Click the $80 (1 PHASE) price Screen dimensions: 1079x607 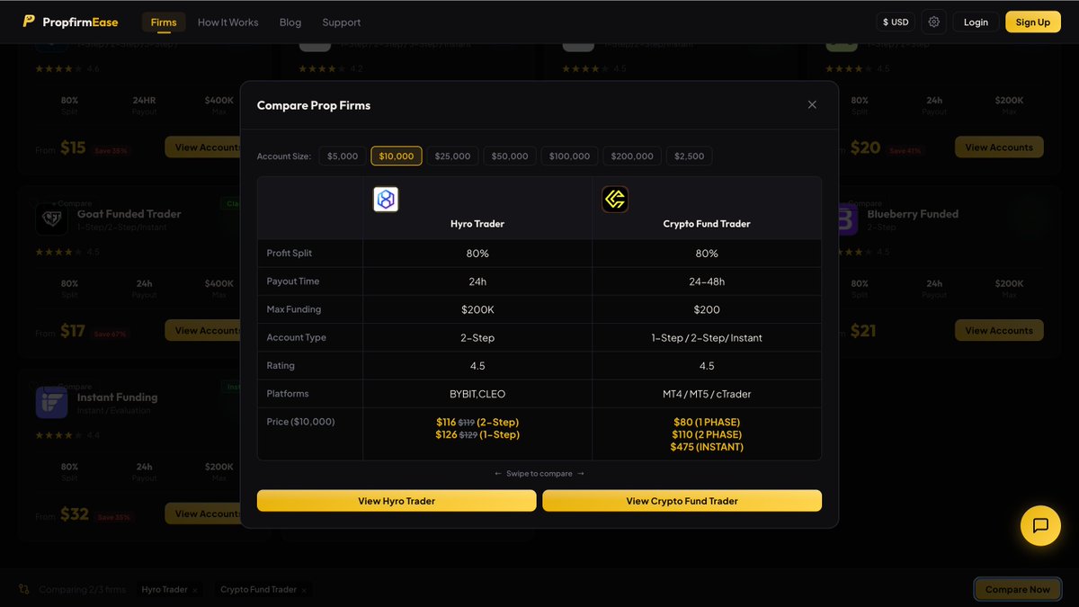pos(707,422)
